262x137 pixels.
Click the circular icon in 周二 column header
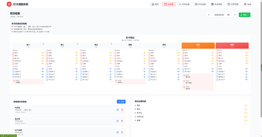point(77,44)
